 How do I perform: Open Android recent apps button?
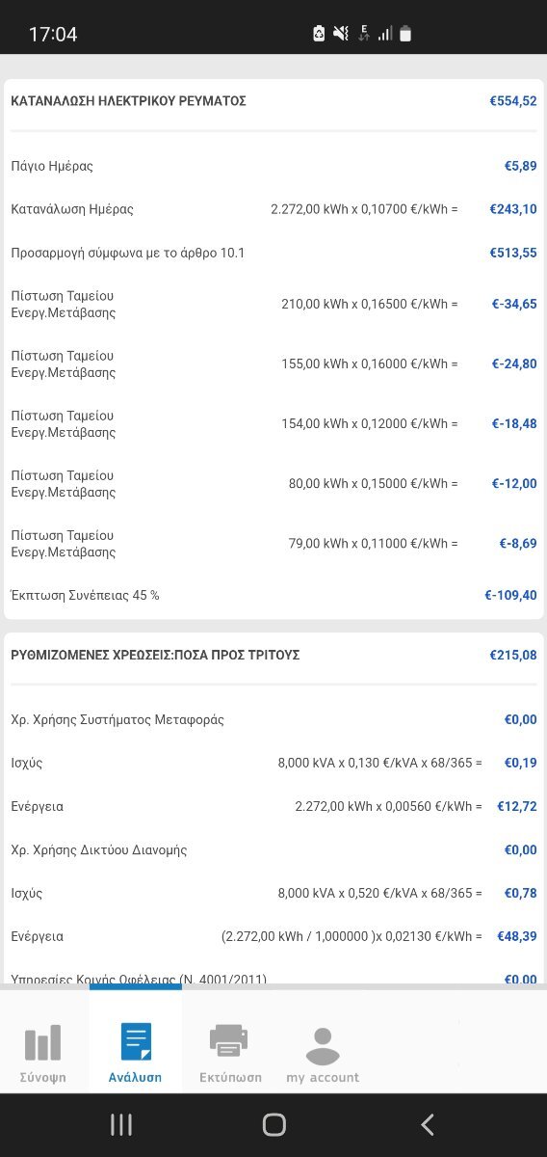[x=120, y=1124]
